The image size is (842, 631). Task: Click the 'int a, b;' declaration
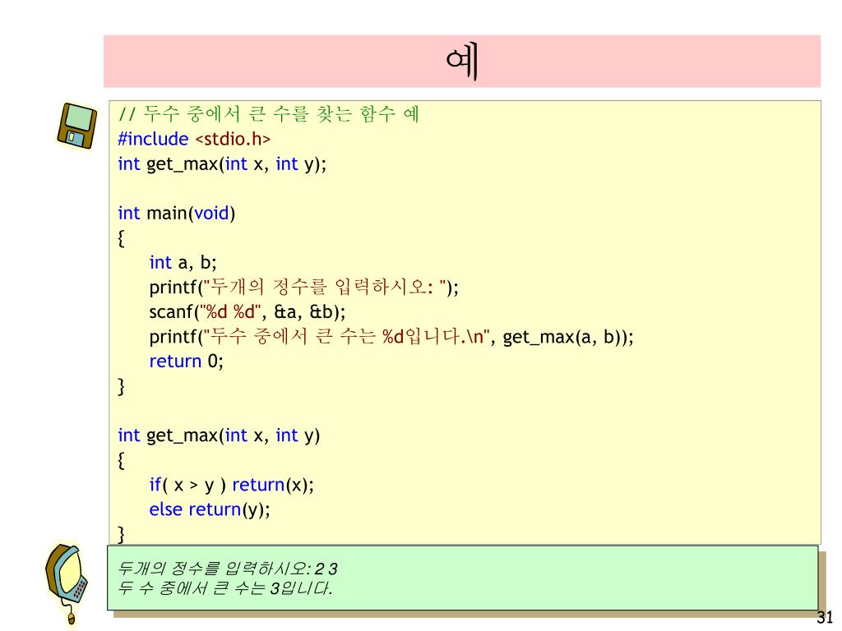click(x=183, y=262)
